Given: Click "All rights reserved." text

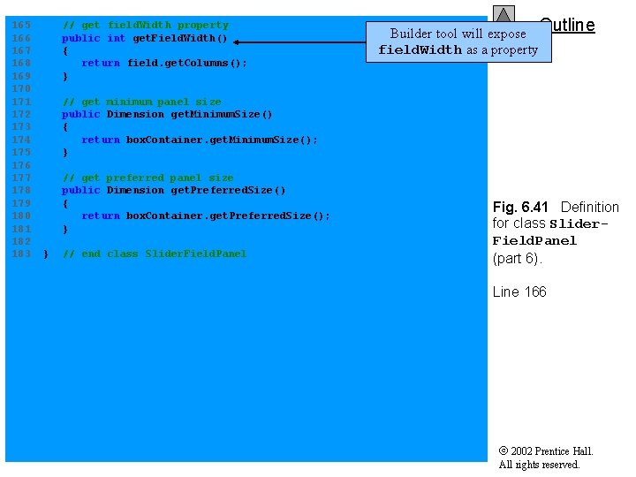Looking at the screenshot, I should 539,465.
